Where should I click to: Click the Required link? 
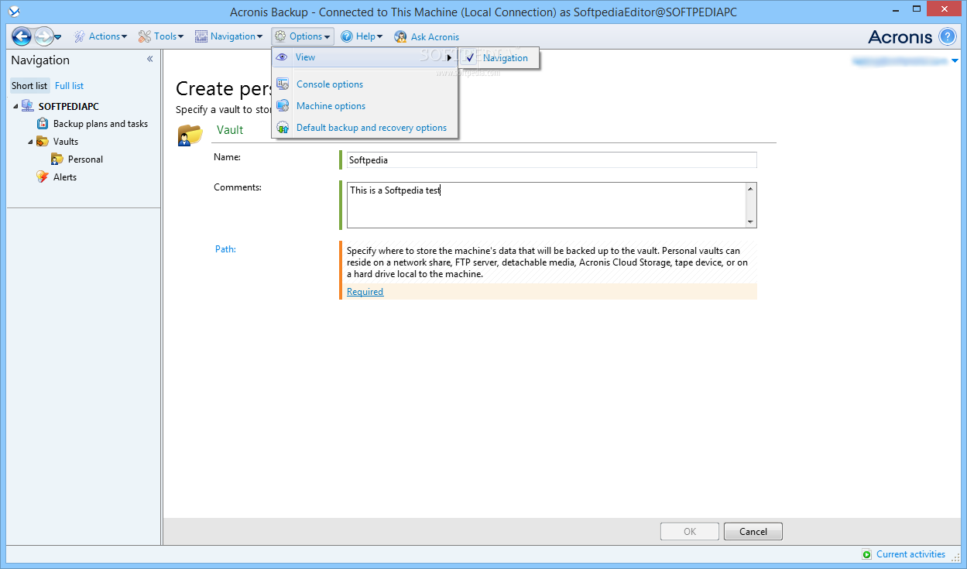tap(365, 292)
